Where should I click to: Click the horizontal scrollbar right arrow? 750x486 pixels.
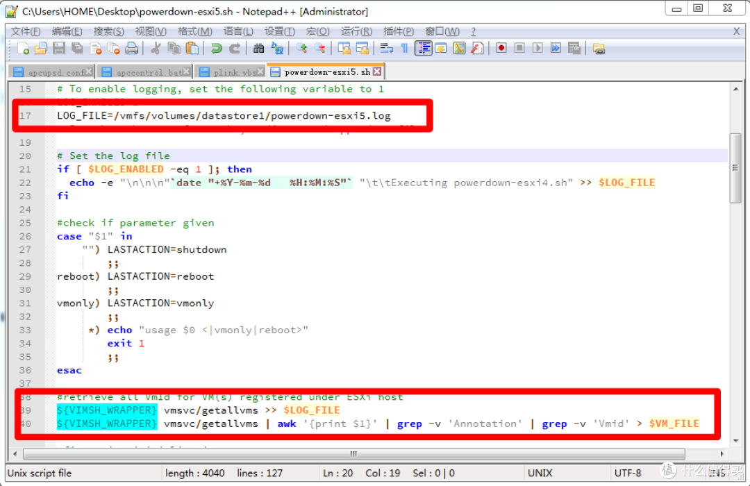(x=722, y=453)
